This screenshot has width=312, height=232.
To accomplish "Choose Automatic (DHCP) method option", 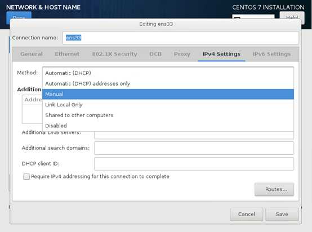I will 168,73.
